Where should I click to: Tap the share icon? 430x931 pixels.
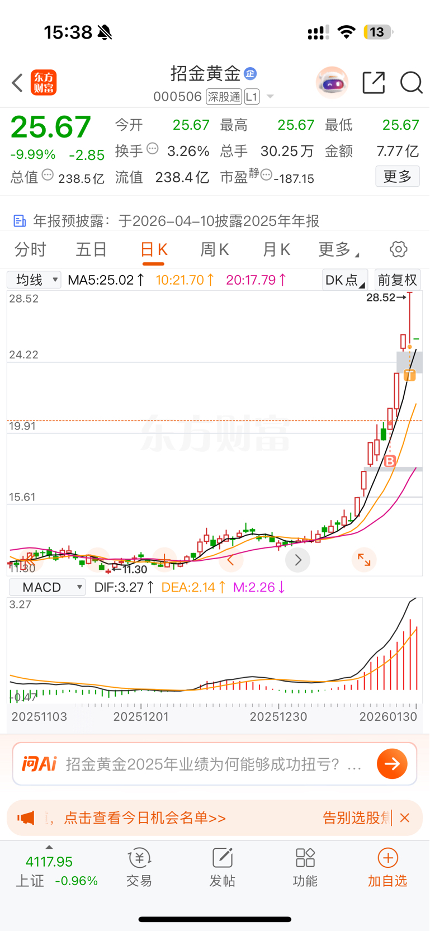[x=374, y=83]
